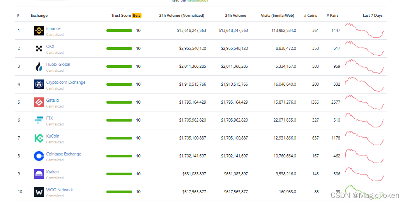Image resolution: width=405 pixels, height=203 pixels.
Task: Click the yellow Beta badge
Action: [x=137, y=16]
